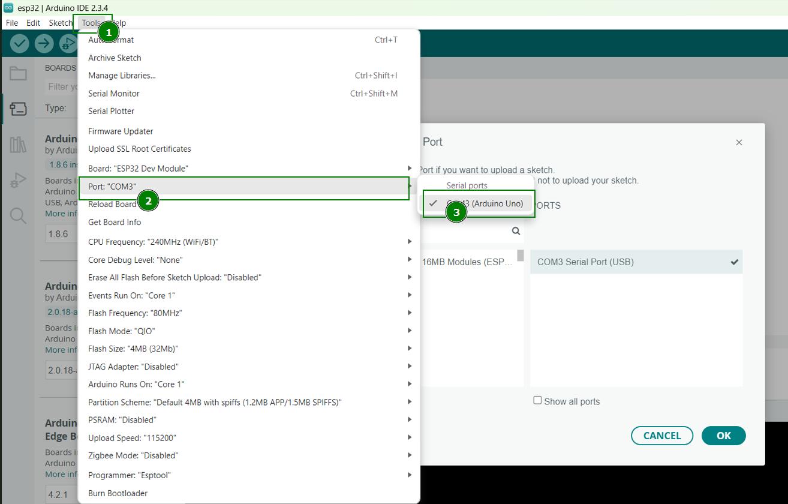Open the Search magnifier in the sidebar
Image resolution: width=788 pixels, height=504 pixels.
click(18, 215)
